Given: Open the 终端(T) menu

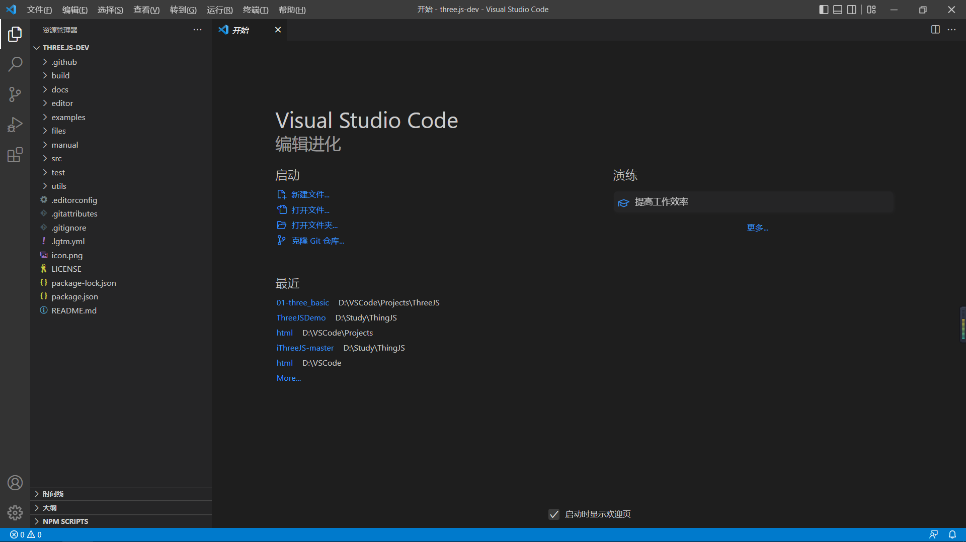Looking at the screenshot, I should point(256,10).
